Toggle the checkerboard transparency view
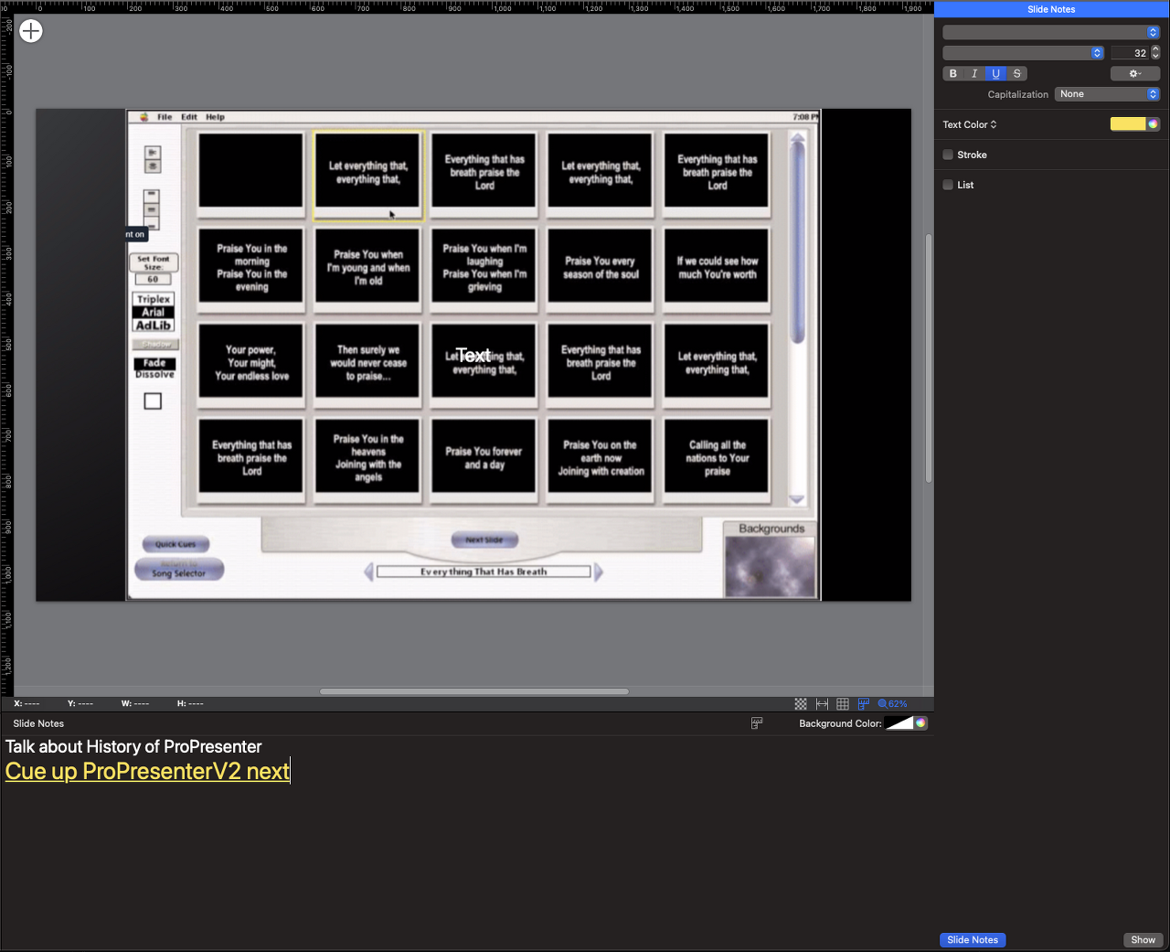 coord(801,704)
